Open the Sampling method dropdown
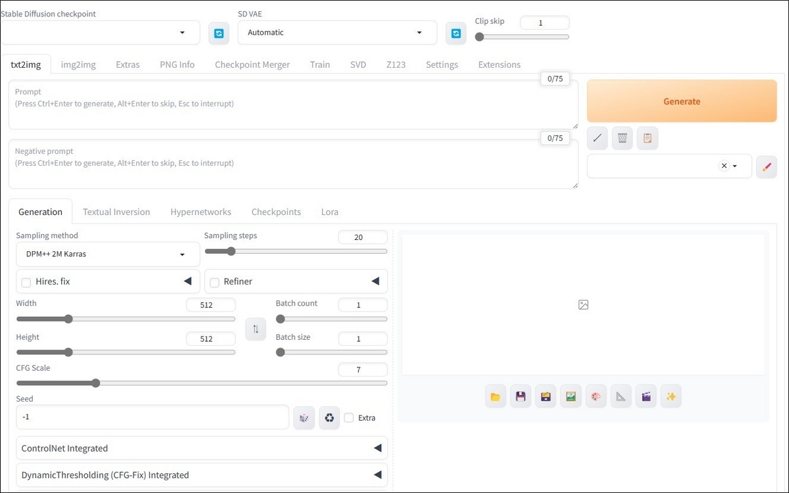789x493 pixels. coord(107,254)
